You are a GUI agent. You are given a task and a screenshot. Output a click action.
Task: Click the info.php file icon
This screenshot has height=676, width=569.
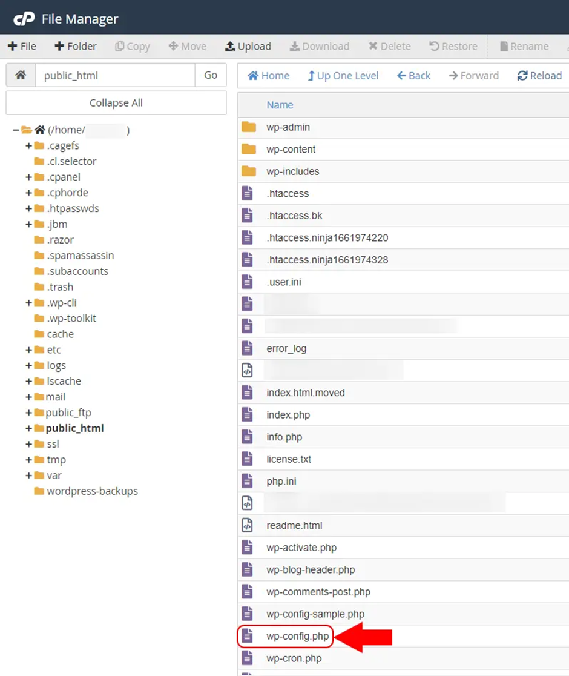click(x=247, y=437)
